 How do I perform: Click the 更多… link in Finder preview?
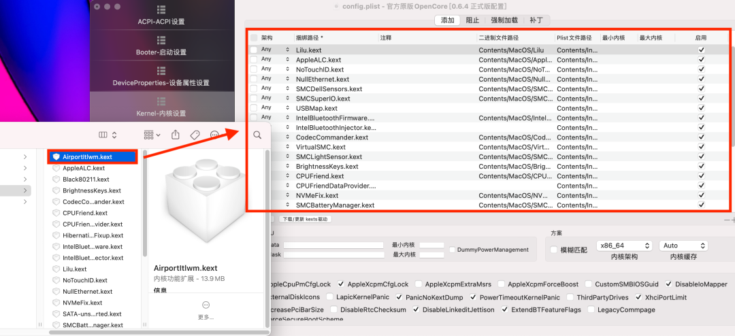click(206, 317)
